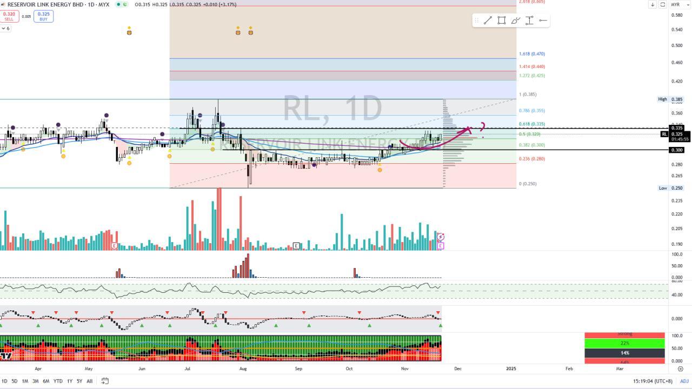Click Fibonacci level 0.236 (0.280) label
This screenshot has height=389, width=692.
(531, 159)
